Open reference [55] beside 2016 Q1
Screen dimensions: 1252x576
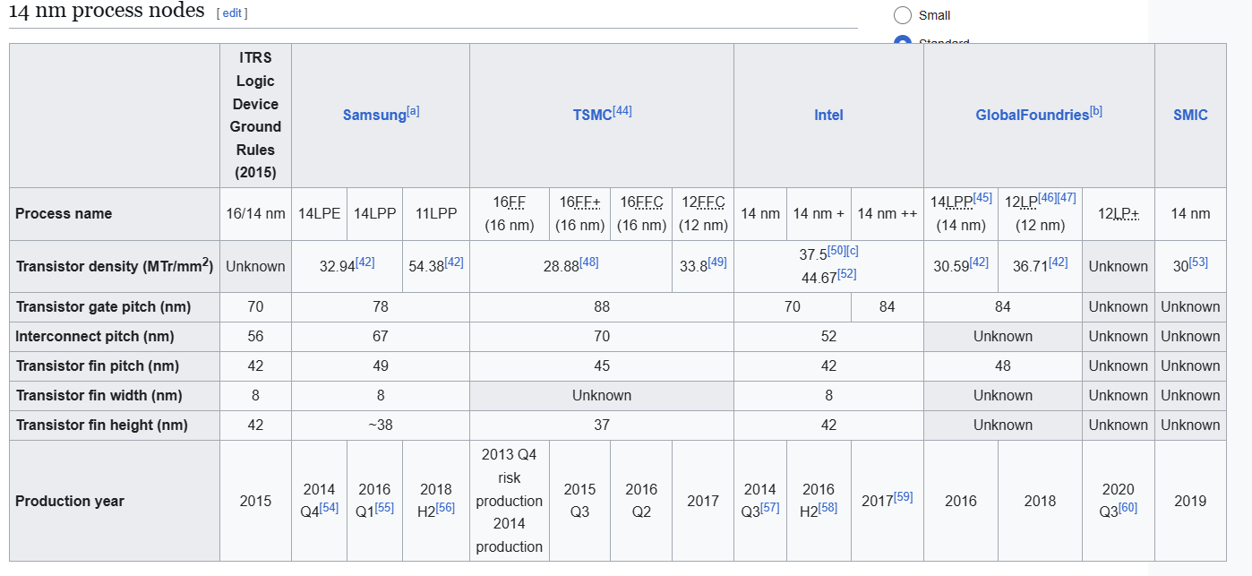[384, 508]
